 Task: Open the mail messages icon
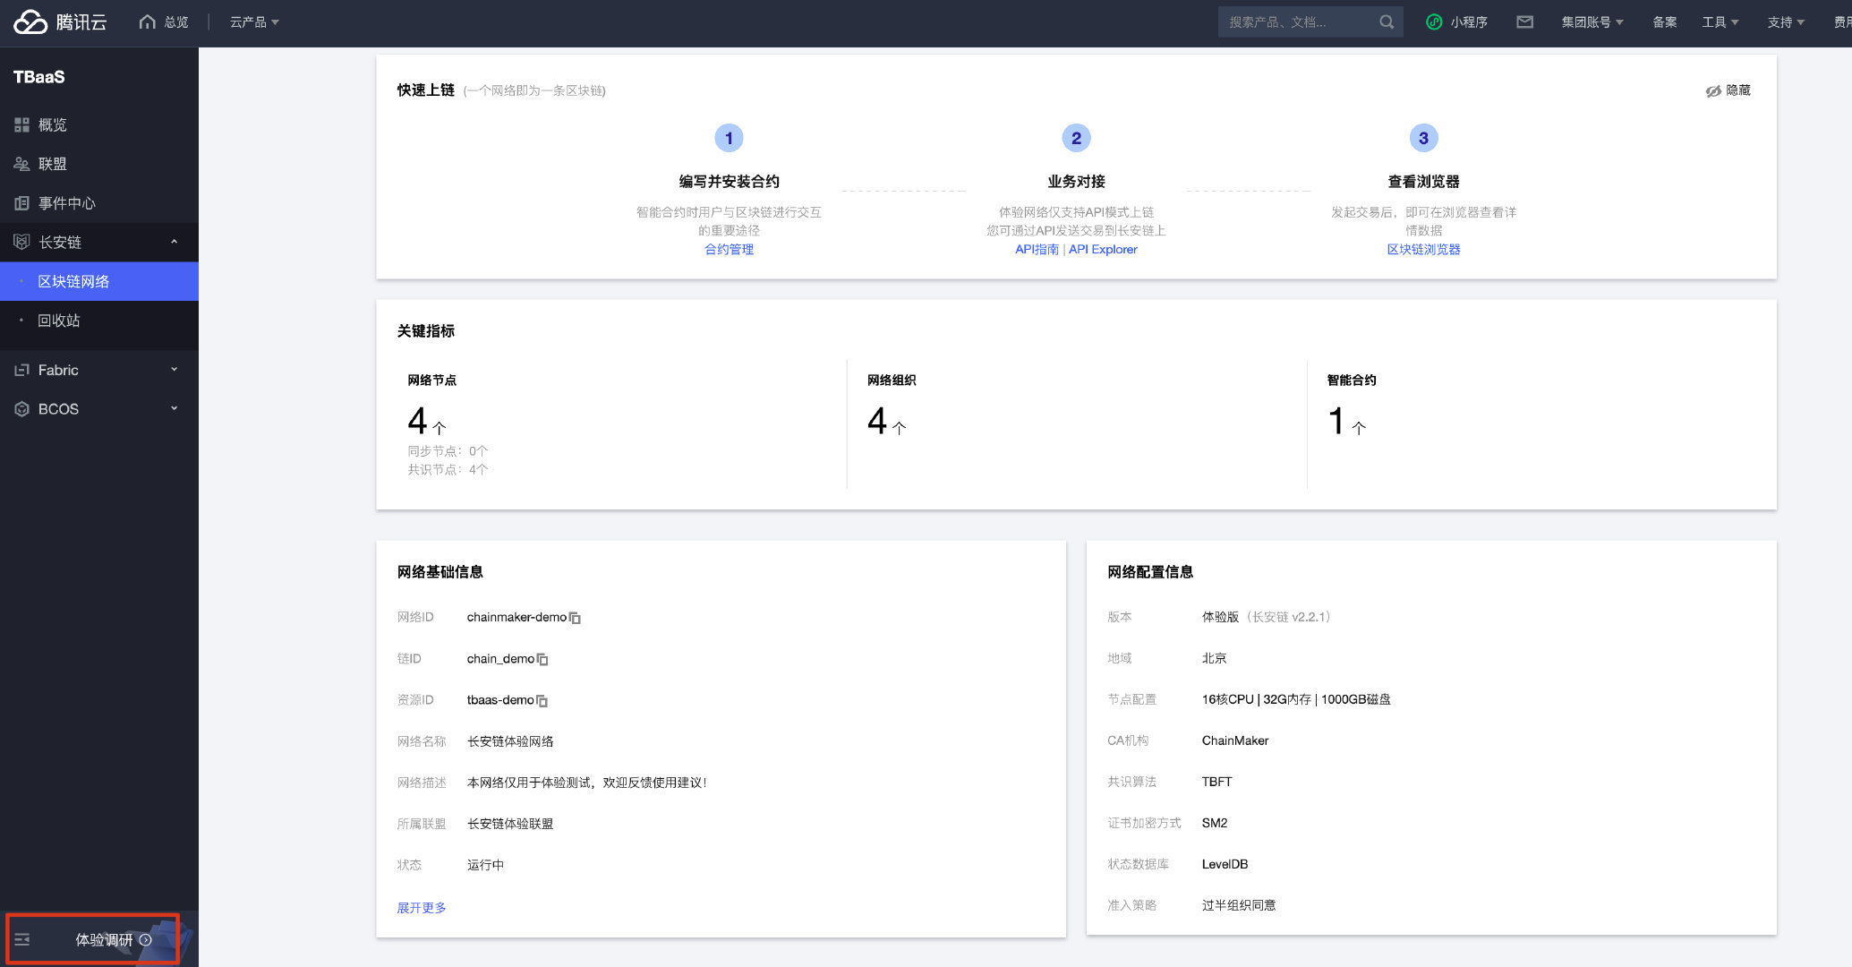pyautogui.click(x=1524, y=21)
